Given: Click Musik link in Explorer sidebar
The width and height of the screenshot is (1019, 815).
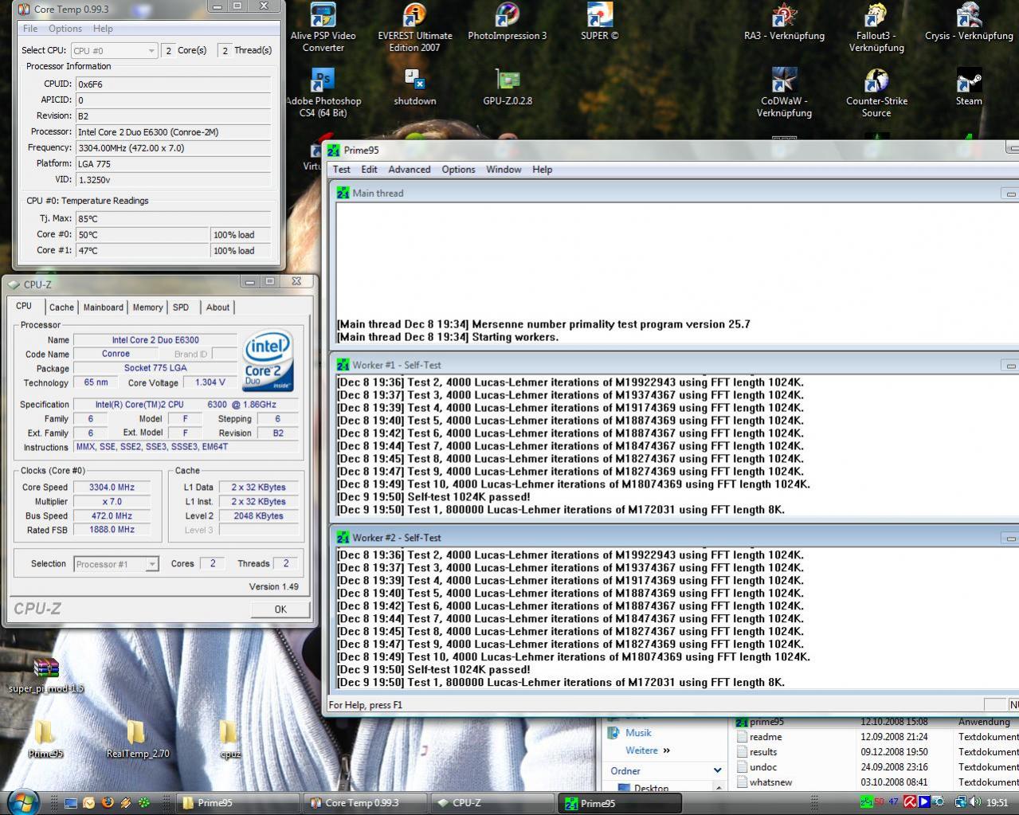Looking at the screenshot, I should click(x=638, y=733).
